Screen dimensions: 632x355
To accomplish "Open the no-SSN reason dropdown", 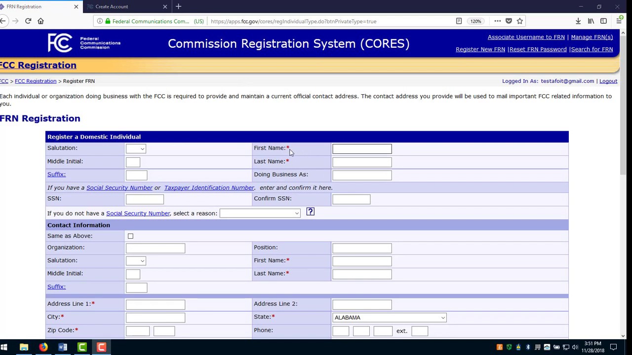I will 260,213.
